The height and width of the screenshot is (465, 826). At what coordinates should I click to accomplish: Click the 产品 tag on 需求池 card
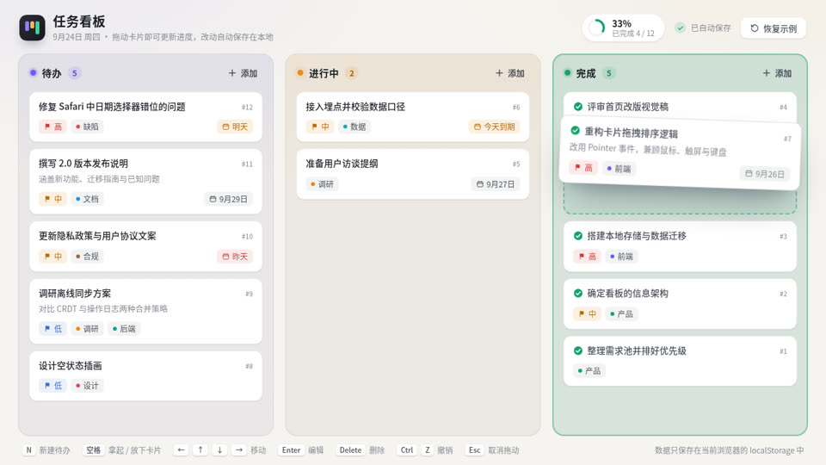pos(589,370)
